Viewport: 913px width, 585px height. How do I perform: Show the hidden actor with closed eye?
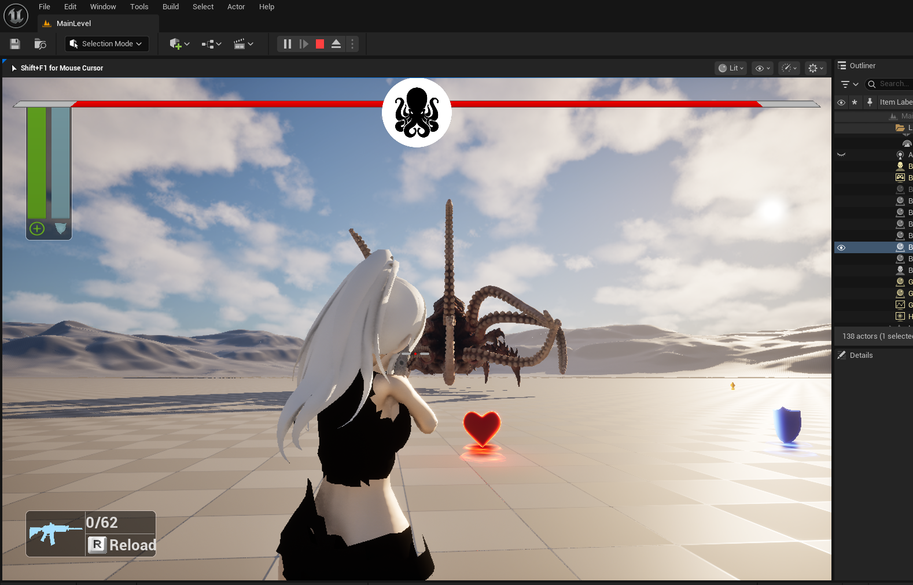click(841, 155)
